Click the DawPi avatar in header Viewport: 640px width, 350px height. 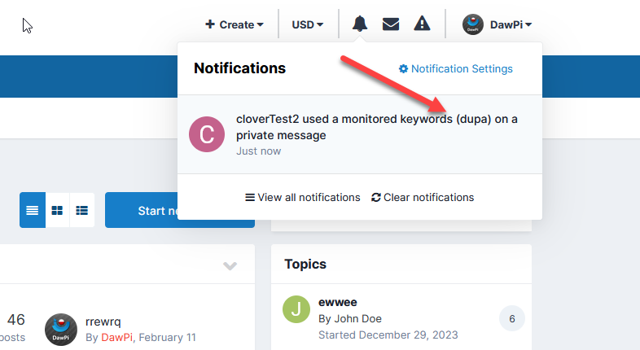[473, 24]
